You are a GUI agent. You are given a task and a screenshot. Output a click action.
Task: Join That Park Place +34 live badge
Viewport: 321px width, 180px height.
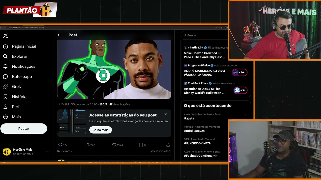[x=240, y=90]
